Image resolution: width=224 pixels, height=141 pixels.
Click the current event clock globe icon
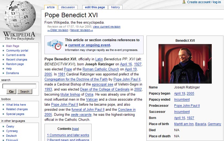tap(55, 45)
